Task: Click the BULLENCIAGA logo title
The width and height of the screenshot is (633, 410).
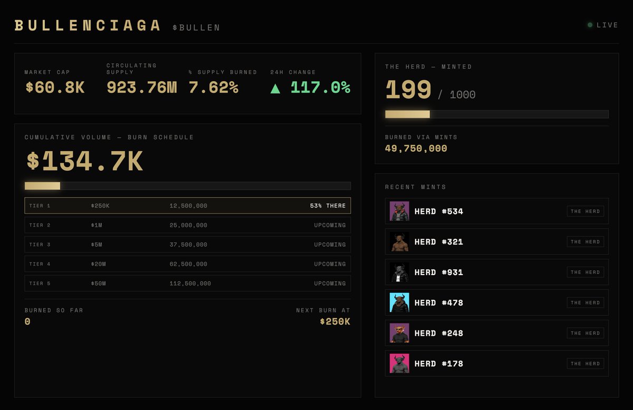Action: (x=88, y=25)
